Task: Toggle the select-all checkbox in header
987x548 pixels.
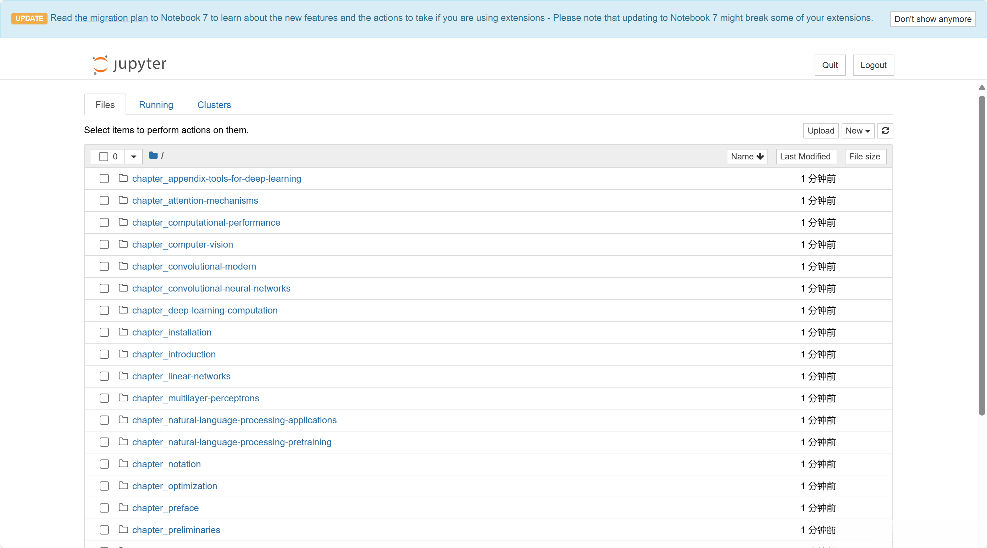Action: (x=104, y=157)
